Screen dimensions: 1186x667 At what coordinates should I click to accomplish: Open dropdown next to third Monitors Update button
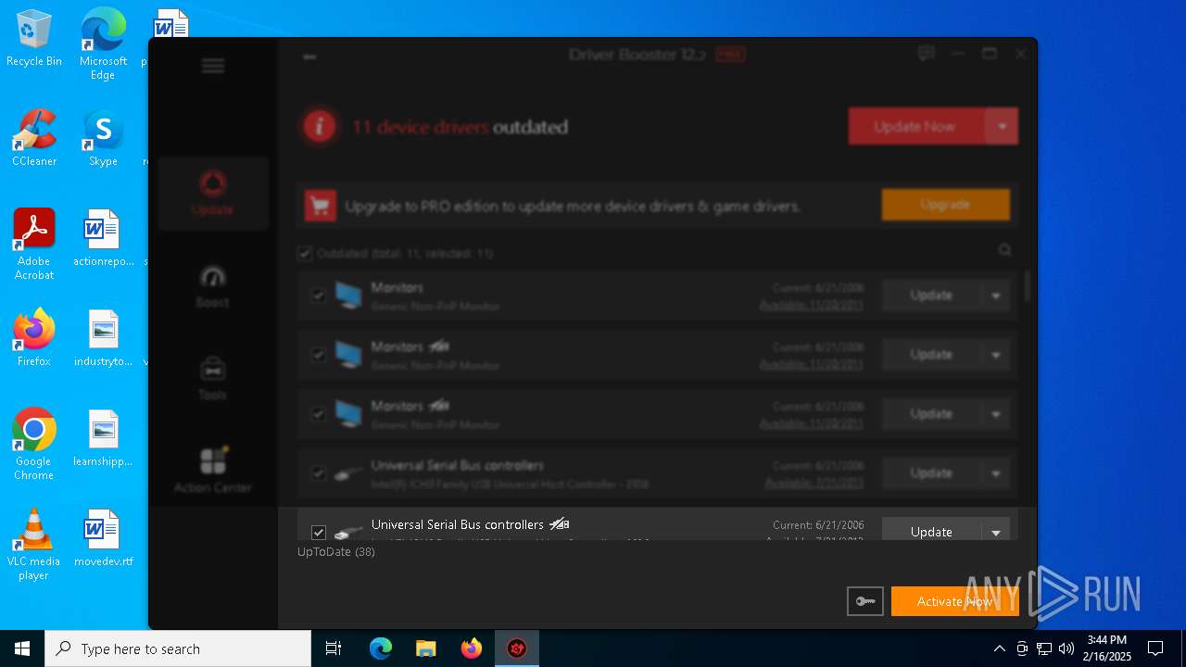[x=996, y=414]
